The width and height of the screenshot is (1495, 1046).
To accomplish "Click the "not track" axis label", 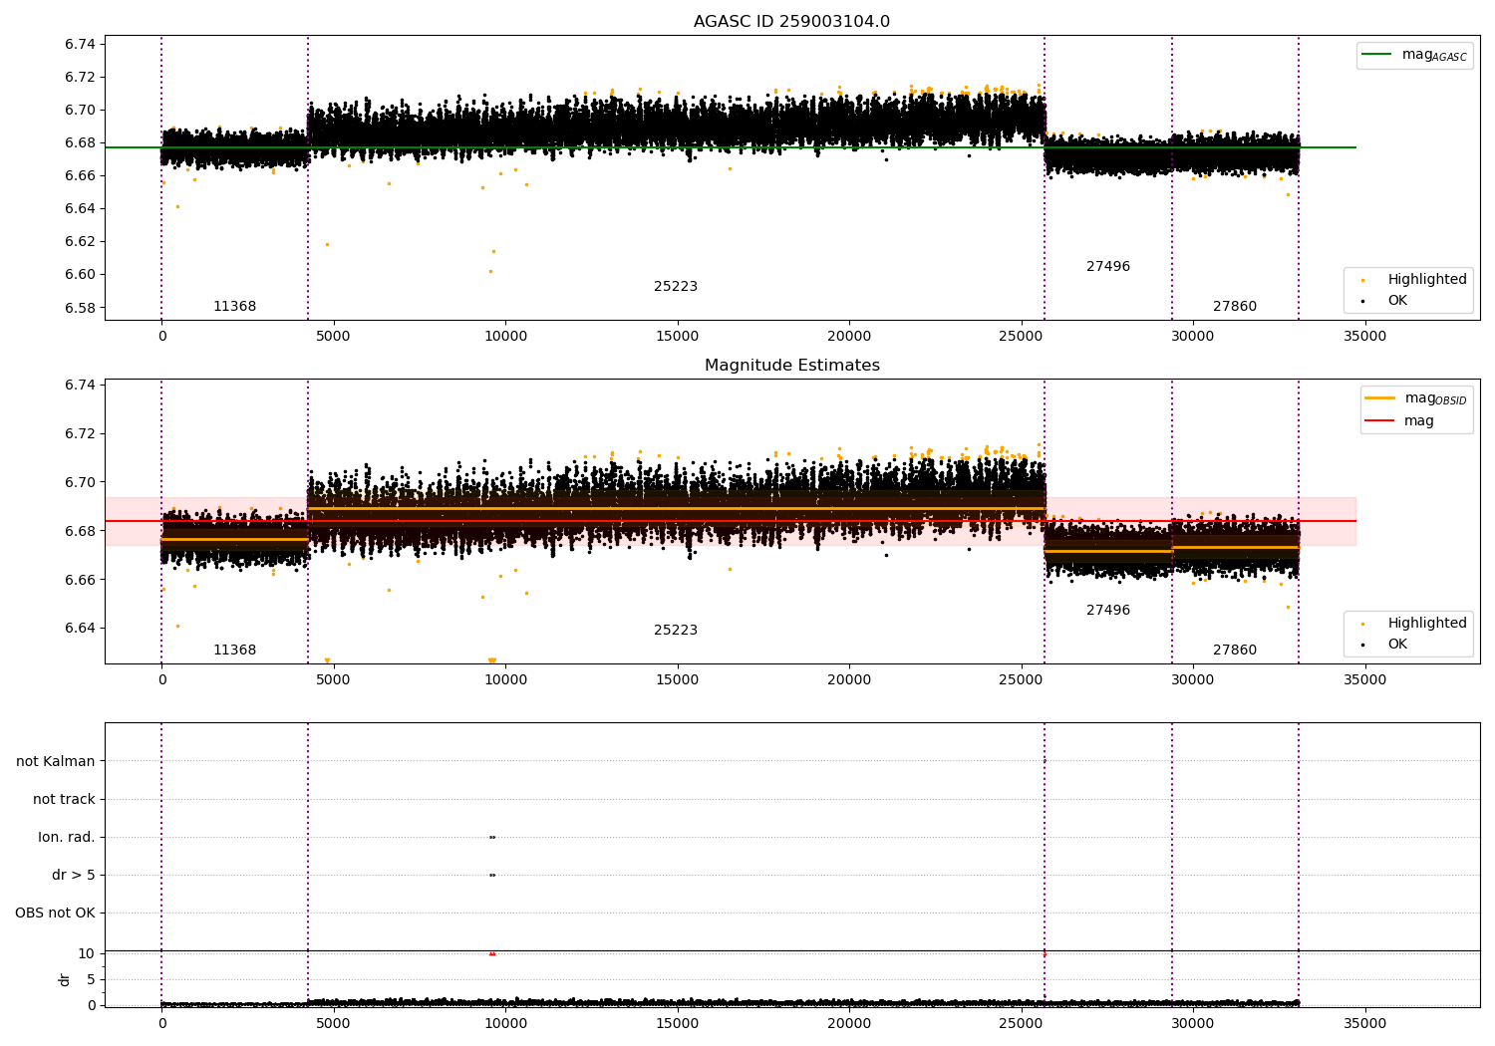I will pyautogui.click(x=64, y=800).
